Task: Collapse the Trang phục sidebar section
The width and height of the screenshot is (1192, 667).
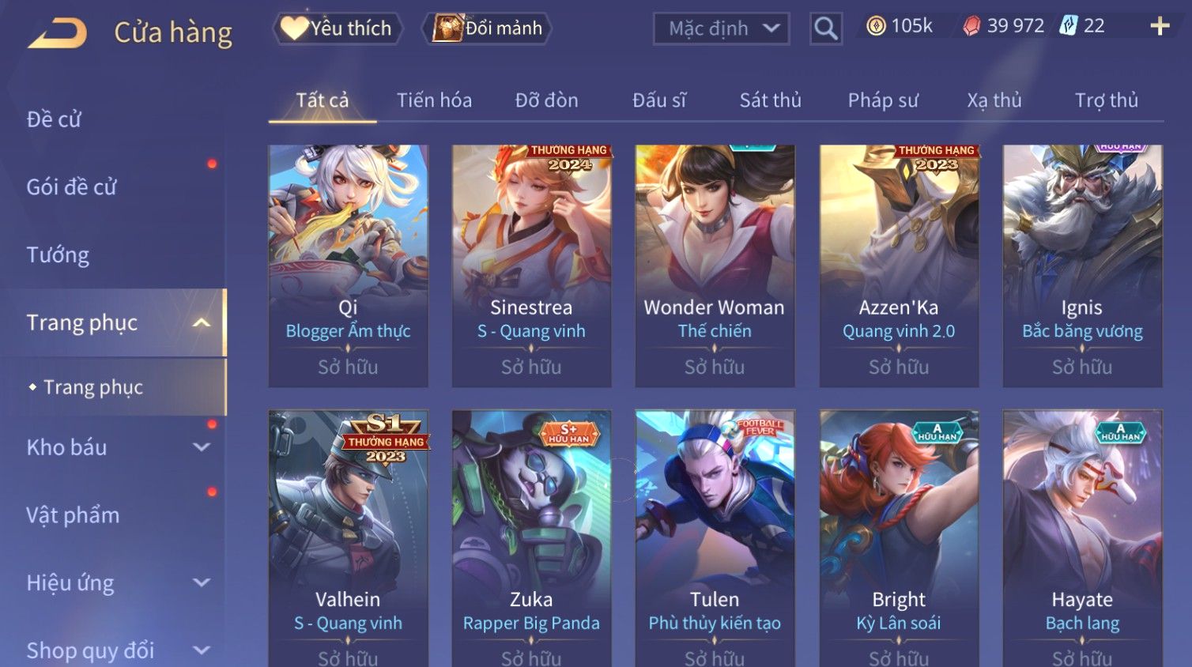Action: pos(202,322)
